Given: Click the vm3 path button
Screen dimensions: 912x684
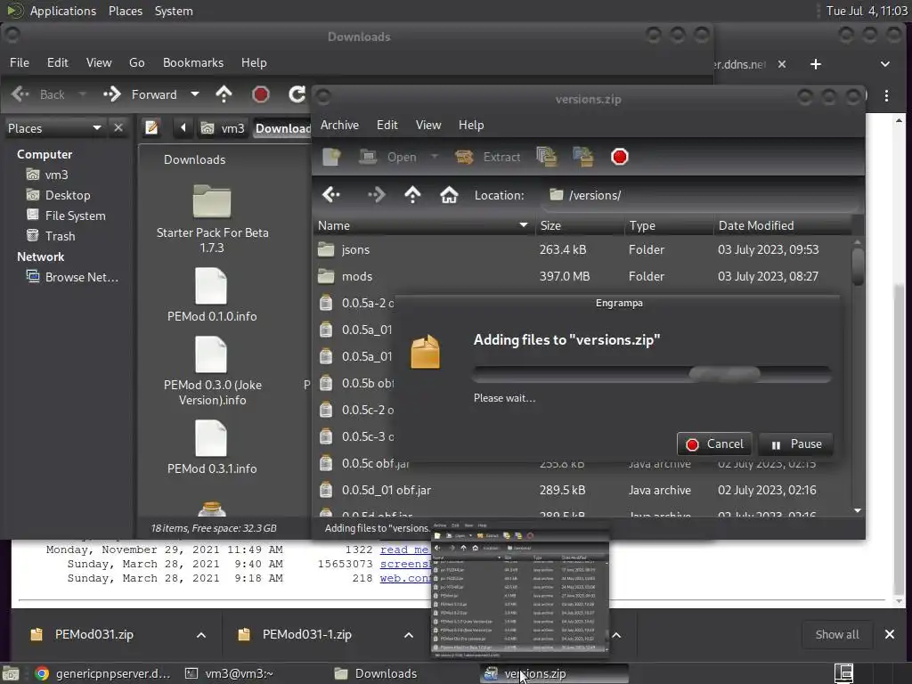Looking at the screenshot, I should click(x=223, y=128).
